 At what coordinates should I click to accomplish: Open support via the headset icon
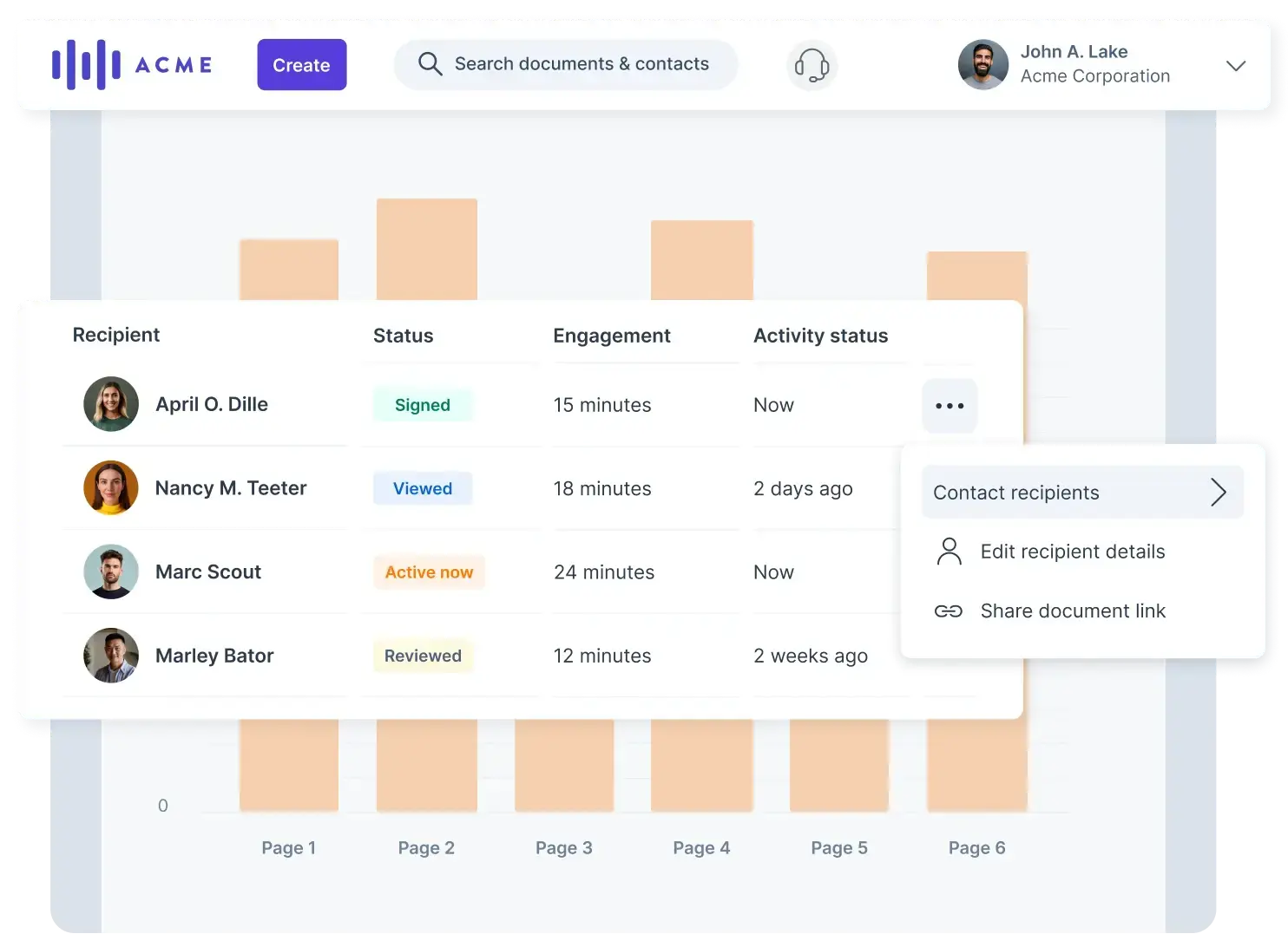tap(812, 65)
